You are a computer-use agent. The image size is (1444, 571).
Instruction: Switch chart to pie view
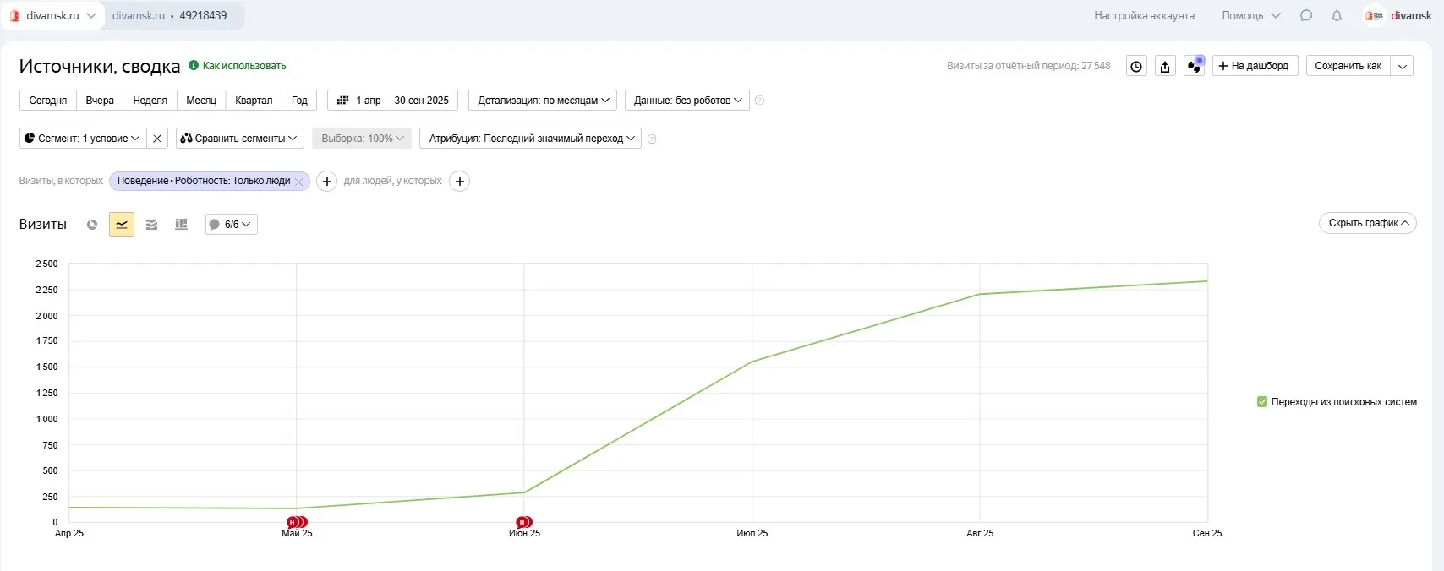(x=92, y=224)
